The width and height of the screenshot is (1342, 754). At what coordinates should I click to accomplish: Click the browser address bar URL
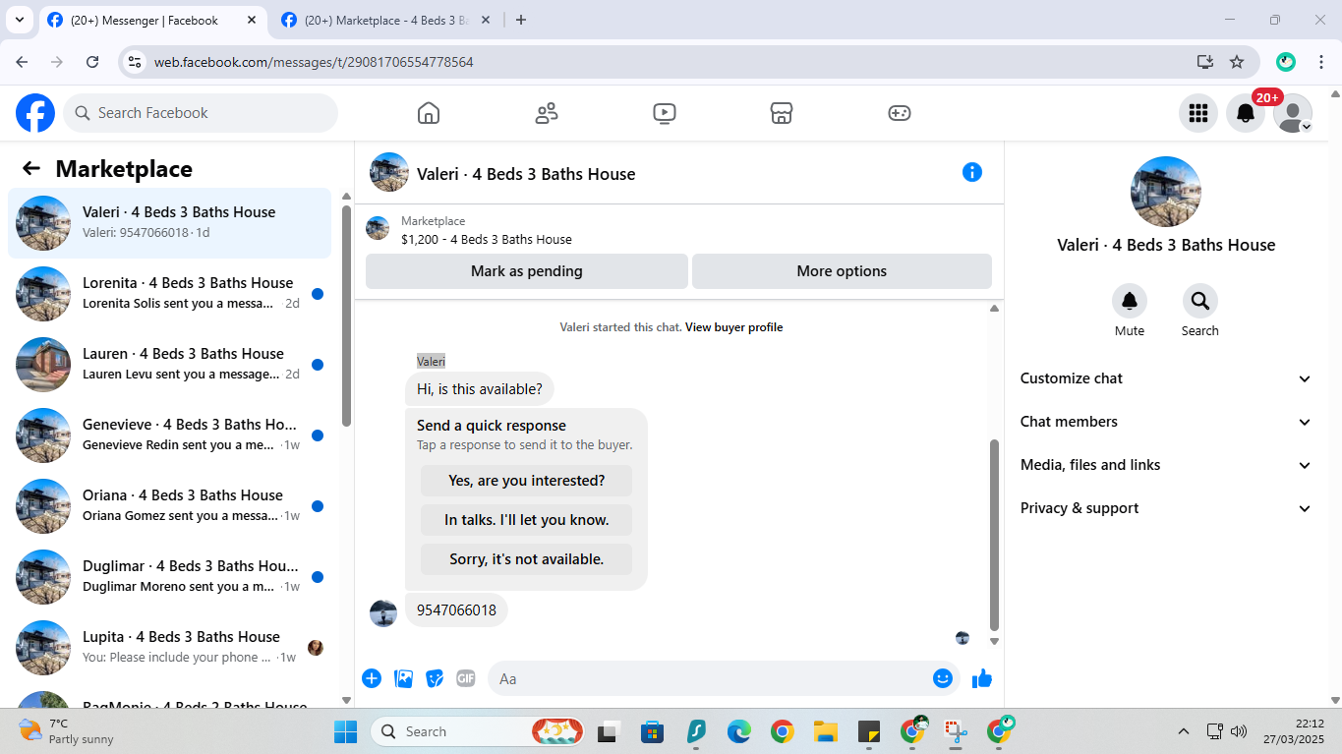click(314, 62)
